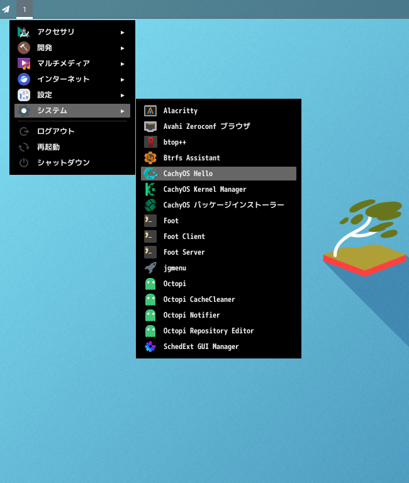The height and width of the screenshot is (483, 409).
Task: Click the Octopi Notifier ghost icon
Action: coord(150,315)
